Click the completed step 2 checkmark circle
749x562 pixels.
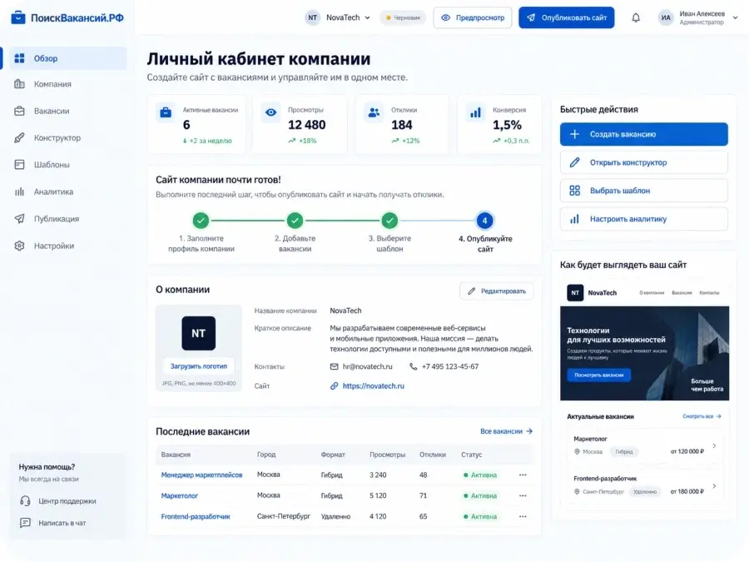coord(295,221)
